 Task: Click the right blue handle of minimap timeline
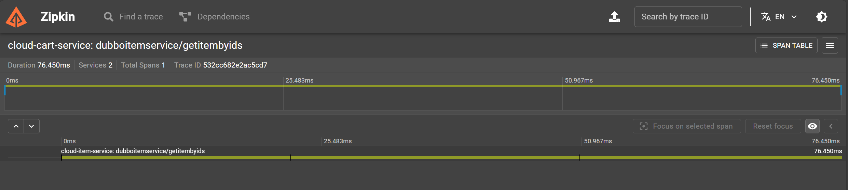(x=840, y=90)
